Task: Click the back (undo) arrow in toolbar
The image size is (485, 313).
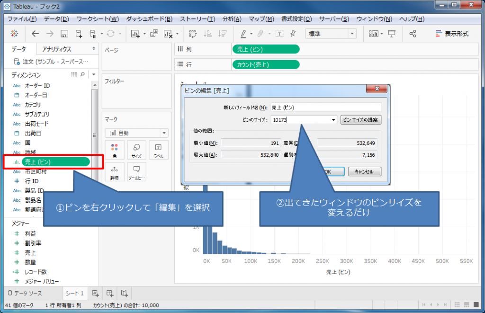Action: [35, 34]
